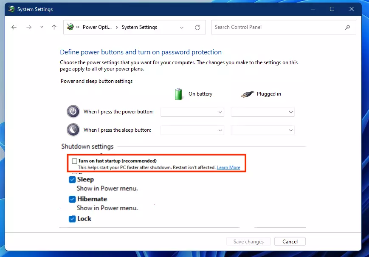369x257 pixels.
Task: Close the System Settings window
Action: pyautogui.click(x=352, y=9)
